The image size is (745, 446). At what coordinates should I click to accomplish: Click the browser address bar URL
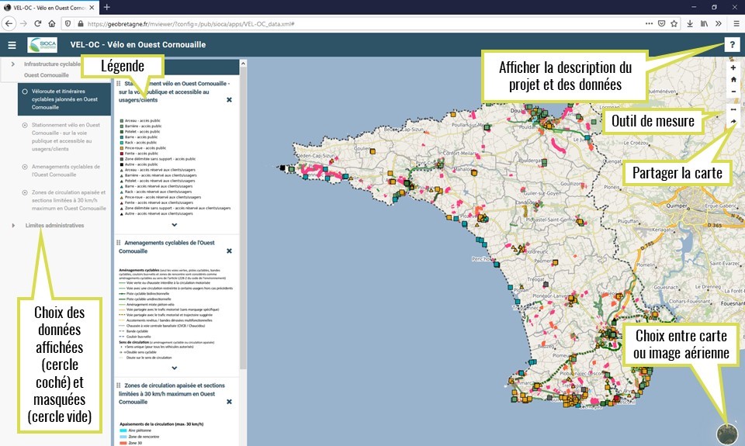coord(194,23)
